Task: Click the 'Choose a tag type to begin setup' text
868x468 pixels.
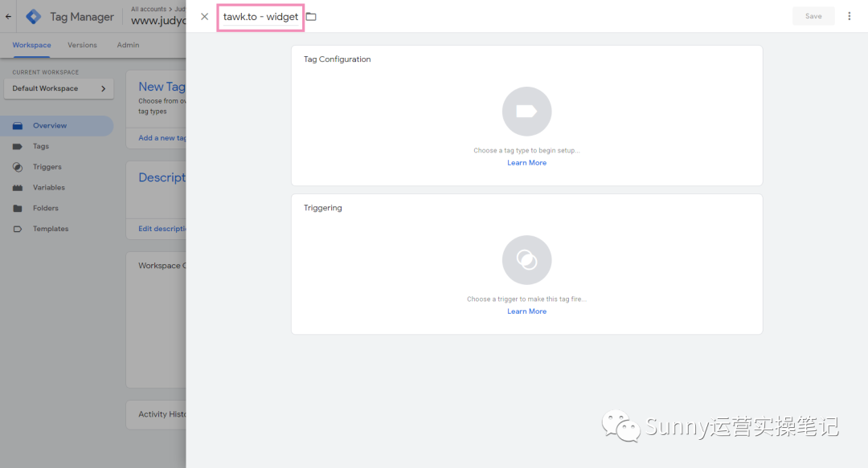Action: [x=526, y=150]
